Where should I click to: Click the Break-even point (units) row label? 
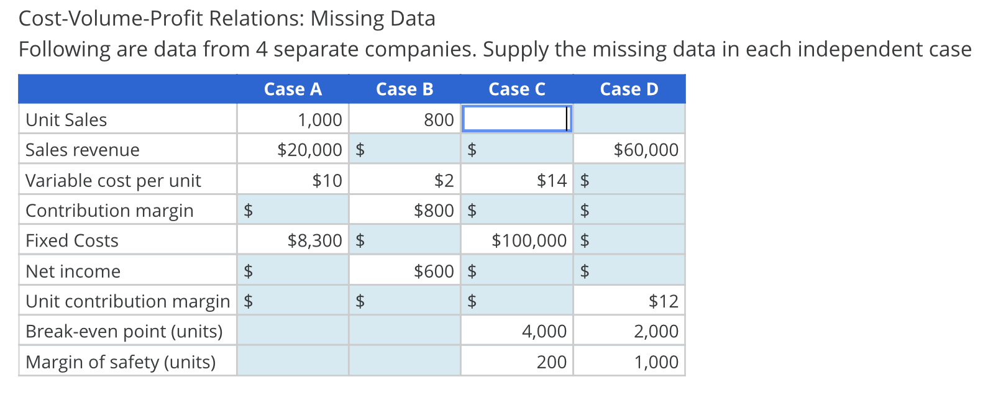pyautogui.click(x=124, y=330)
